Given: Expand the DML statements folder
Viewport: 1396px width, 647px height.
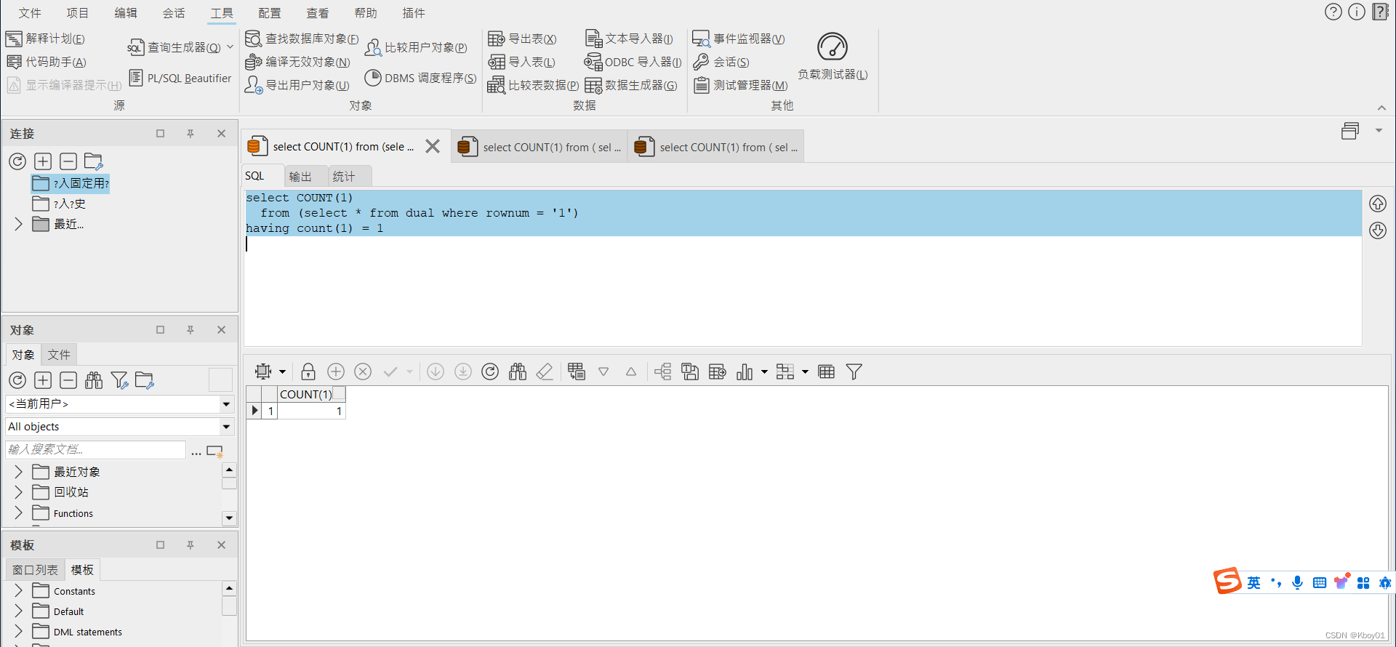Looking at the screenshot, I should point(18,631).
